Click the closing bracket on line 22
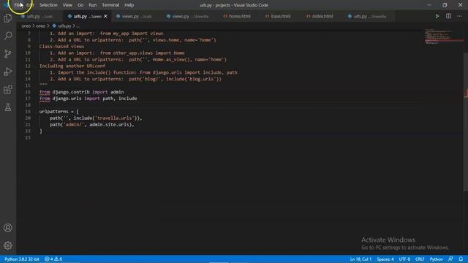The width and height of the screenshot is (468, 263). pyautogui.click(x=41, y=131)
